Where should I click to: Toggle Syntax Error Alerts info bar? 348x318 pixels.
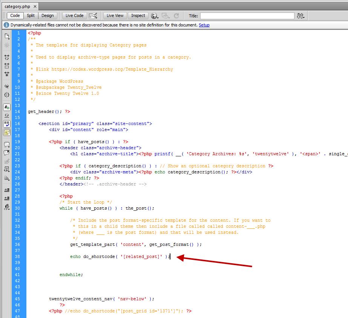7,133
